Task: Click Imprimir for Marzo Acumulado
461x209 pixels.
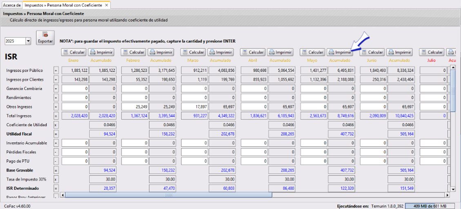Action: point(220,52)
